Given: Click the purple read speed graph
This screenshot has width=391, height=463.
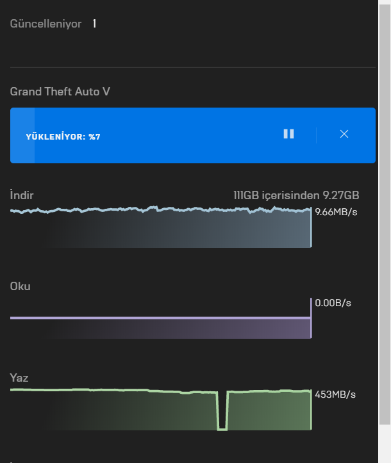Looking at the screenshot, I should click(x=160, y=328).
